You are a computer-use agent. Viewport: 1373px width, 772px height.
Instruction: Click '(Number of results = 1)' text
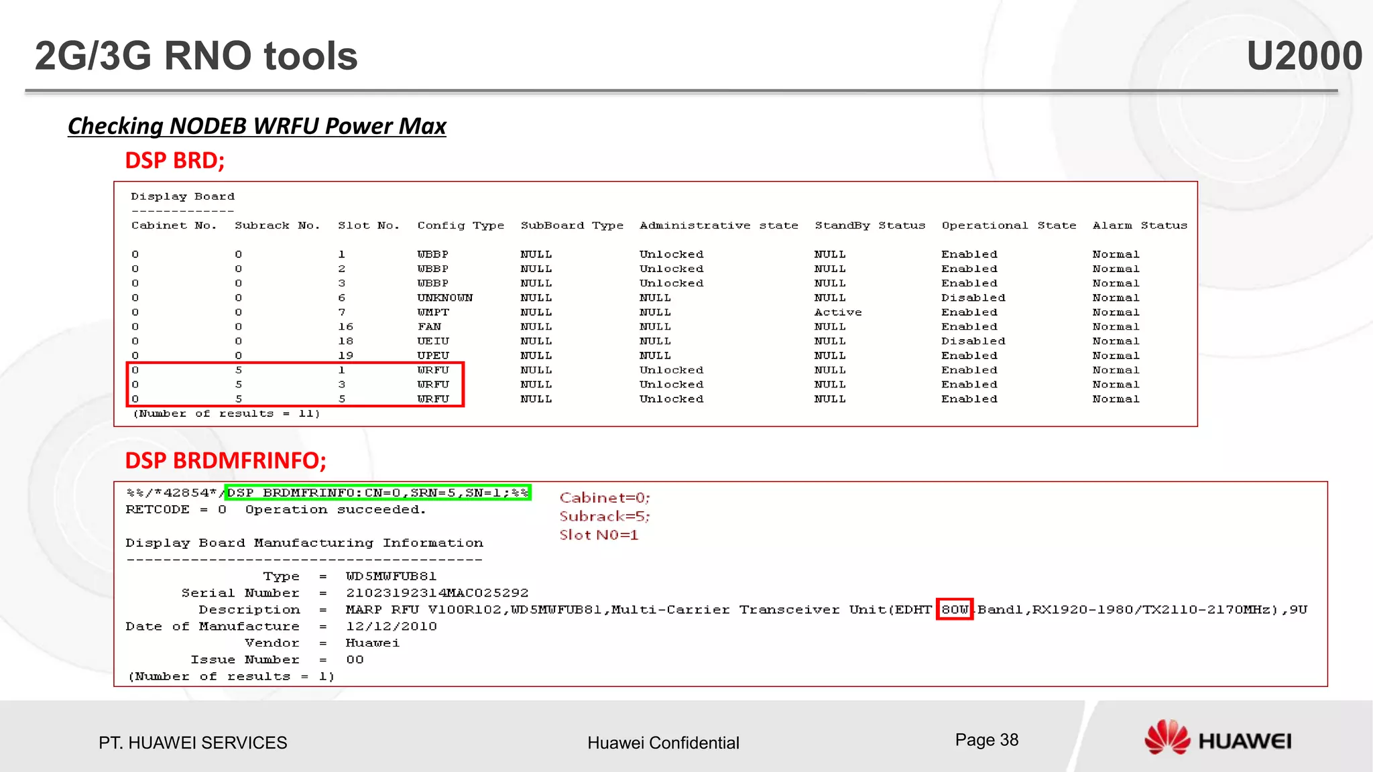(x=231, y=676)
